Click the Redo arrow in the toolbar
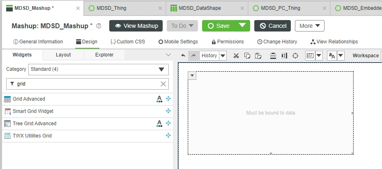Image resolution: width=382 pixels, height=169 pixels. pos(193,56)
